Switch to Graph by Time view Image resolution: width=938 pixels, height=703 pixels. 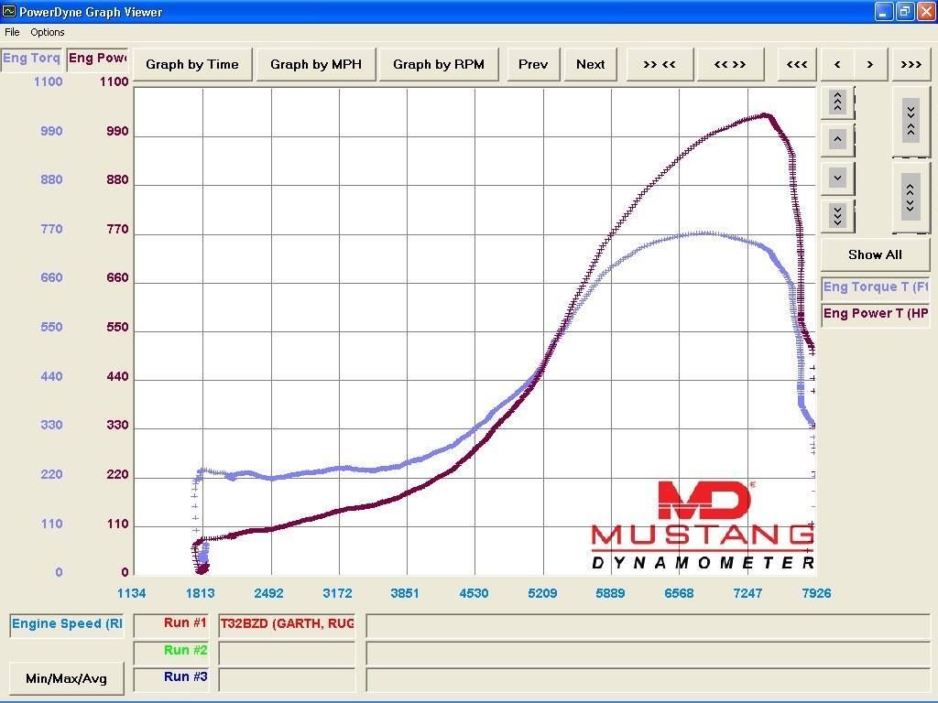[x=192, y=65]
